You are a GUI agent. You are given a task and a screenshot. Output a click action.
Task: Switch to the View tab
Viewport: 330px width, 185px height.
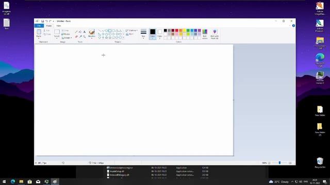pos(58,26)
